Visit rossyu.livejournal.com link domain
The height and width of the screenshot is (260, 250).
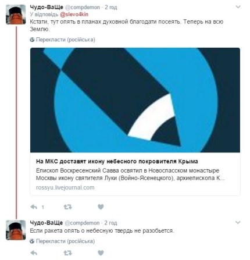tap(65, 187)
